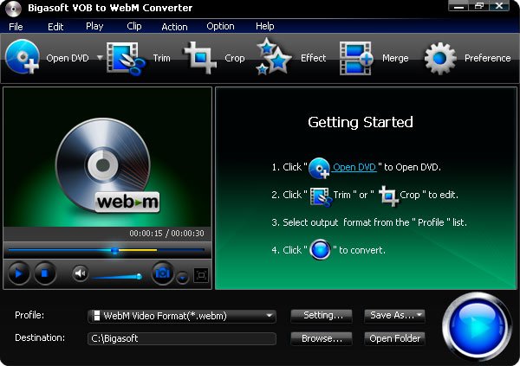Image resolution: width=520 pixels, height=366 pixels.
Task: Open the Edit menu
Action: 55,27
